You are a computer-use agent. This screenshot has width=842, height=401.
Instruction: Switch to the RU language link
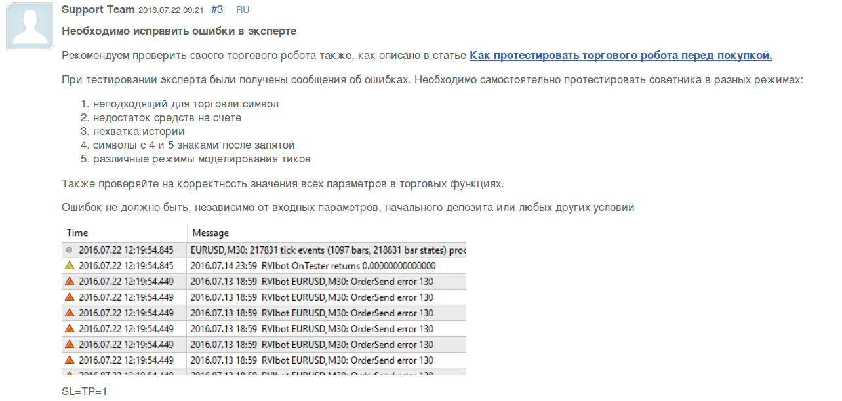click(x=243, y=10)
